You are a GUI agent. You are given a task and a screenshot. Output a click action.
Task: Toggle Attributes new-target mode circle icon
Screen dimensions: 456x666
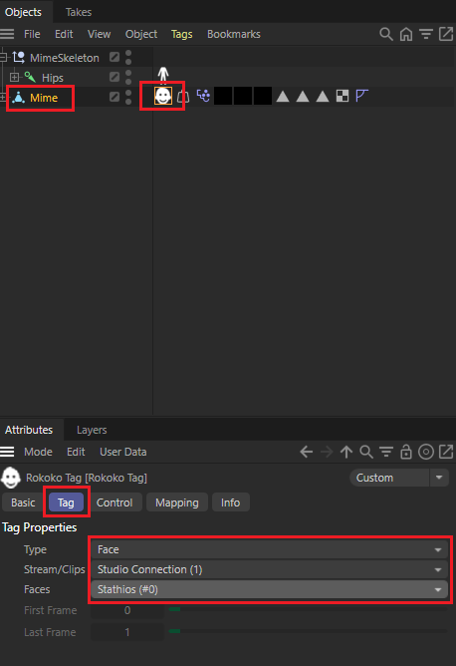point(426,452)
